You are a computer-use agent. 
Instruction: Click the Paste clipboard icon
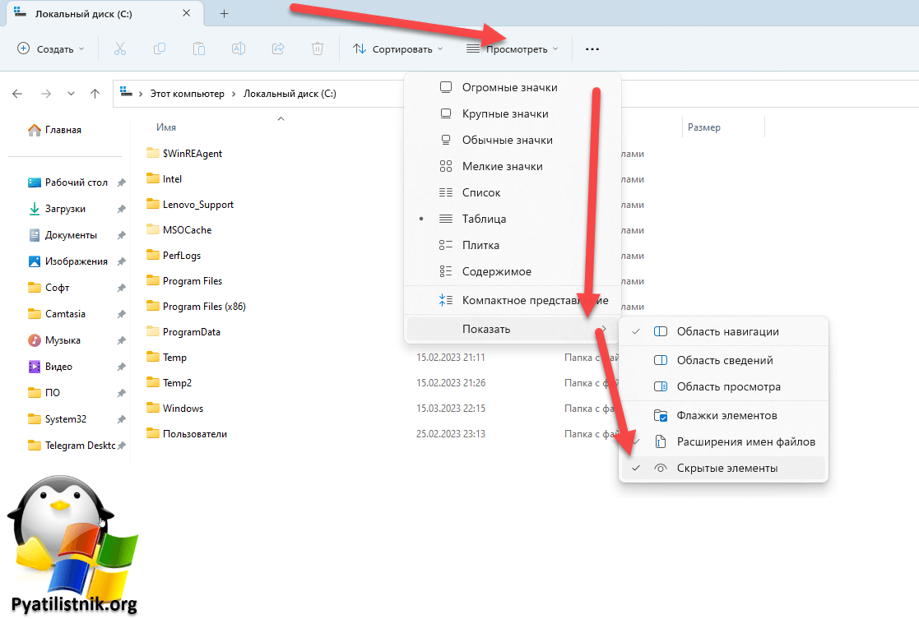pyautogui.click(x=199, y=49)
